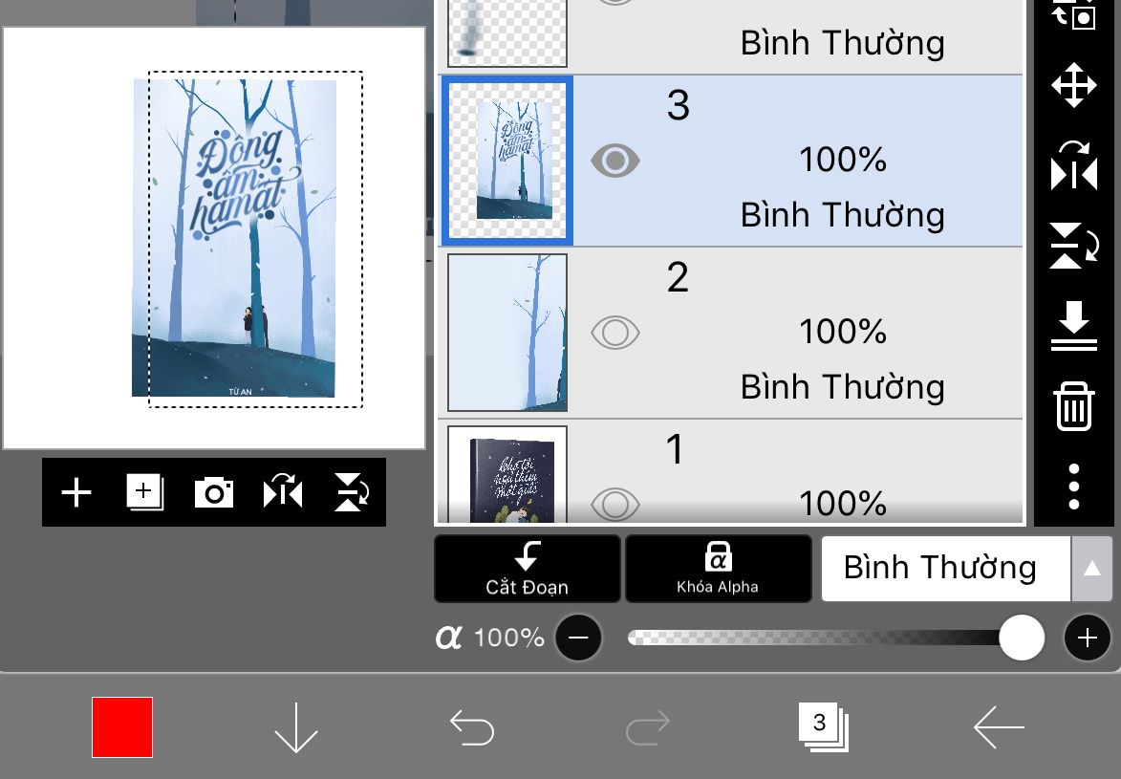Flip layer horizontally in right sidebar
The width and height of the screenshot is (1121, 779).
pyautogui.click(x=1074, y=166)
